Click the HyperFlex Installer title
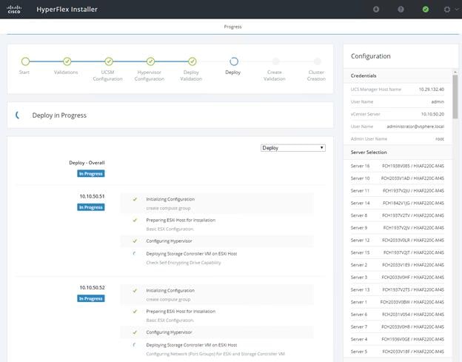462x362 pixels. click(x=67, y=10)
